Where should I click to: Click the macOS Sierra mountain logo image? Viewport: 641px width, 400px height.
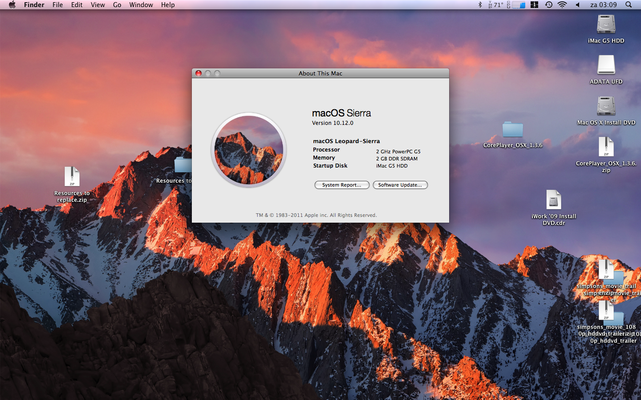pyautogui.click(x=248, y=150)
